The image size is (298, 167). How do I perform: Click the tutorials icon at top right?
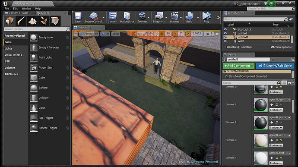[271, 4]
